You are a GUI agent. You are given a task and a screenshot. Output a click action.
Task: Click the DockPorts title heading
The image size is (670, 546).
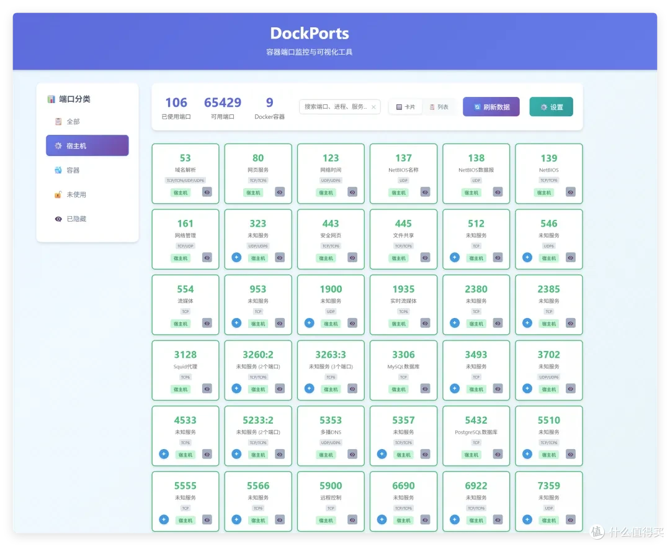(x=310, y=34)
